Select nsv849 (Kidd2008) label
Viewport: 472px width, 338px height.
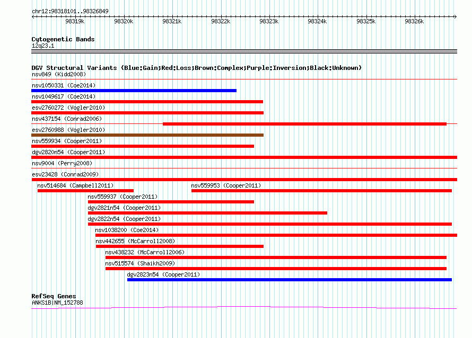(59, 74)
